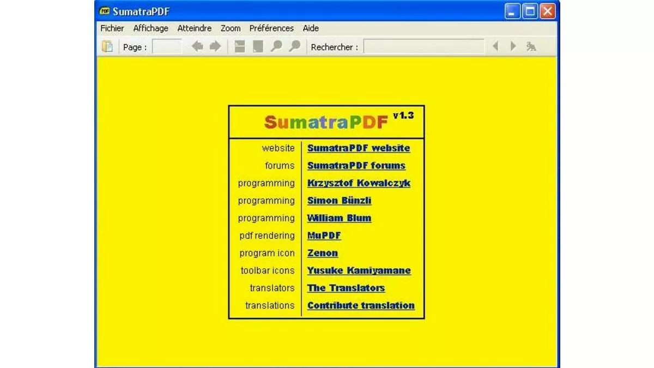Click the find previous result arrow
Screen dimensions: 654x368
(x=495, y=46)
